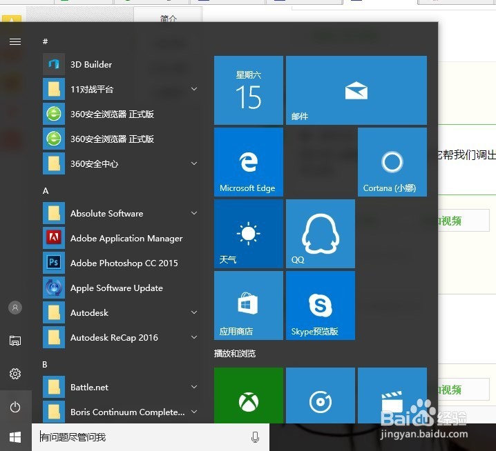Click the # section header
Screen dimensions: 496x451
[x=46, y=41]
